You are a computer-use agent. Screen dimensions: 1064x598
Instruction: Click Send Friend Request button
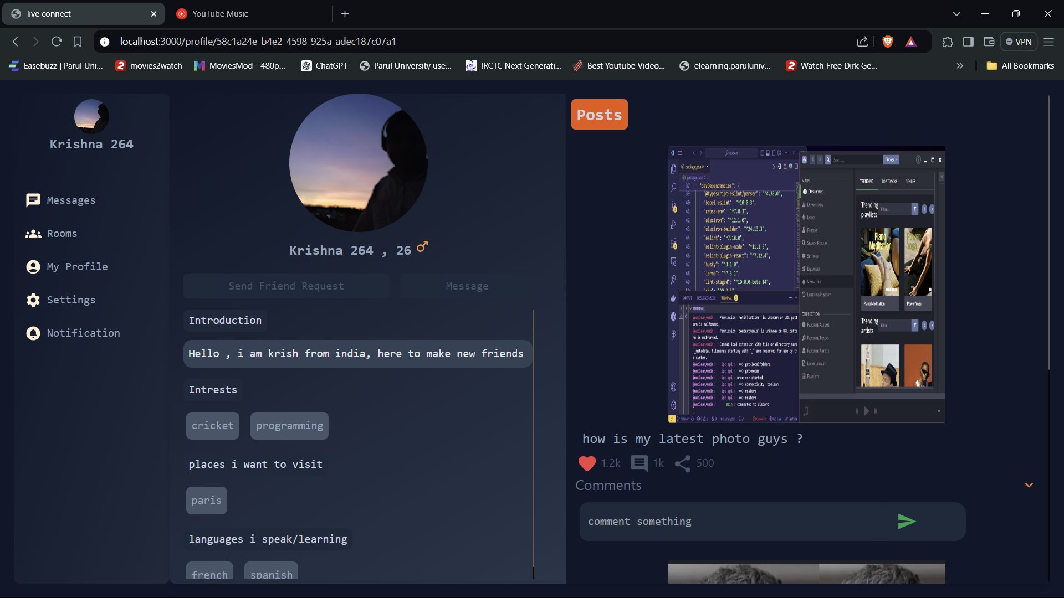(x=286, y=286)
